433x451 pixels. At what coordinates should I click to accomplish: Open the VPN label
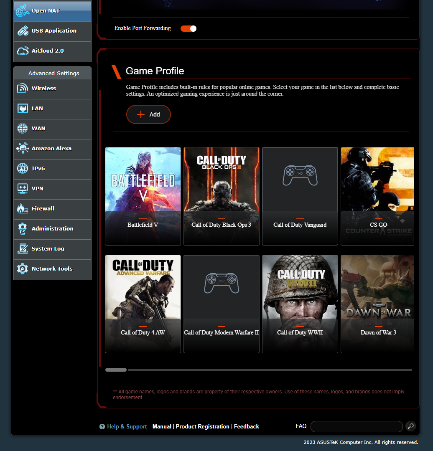(38, 189)
